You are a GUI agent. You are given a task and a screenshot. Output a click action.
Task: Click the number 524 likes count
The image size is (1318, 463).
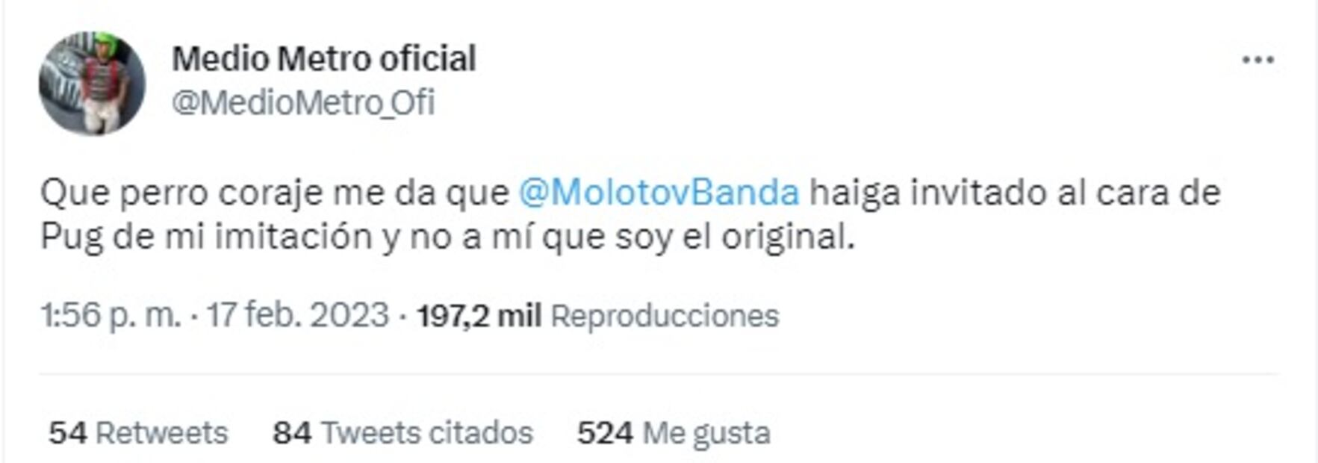(x=605, y=432)
